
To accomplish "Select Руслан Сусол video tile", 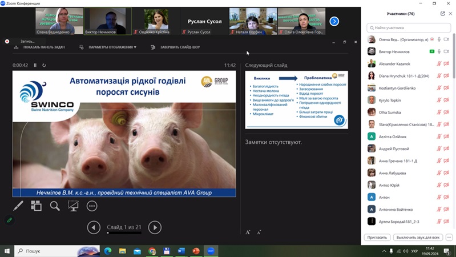I will pos(204,21).
